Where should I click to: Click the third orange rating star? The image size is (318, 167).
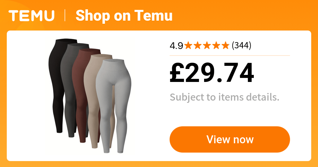[x=207, y=45]
